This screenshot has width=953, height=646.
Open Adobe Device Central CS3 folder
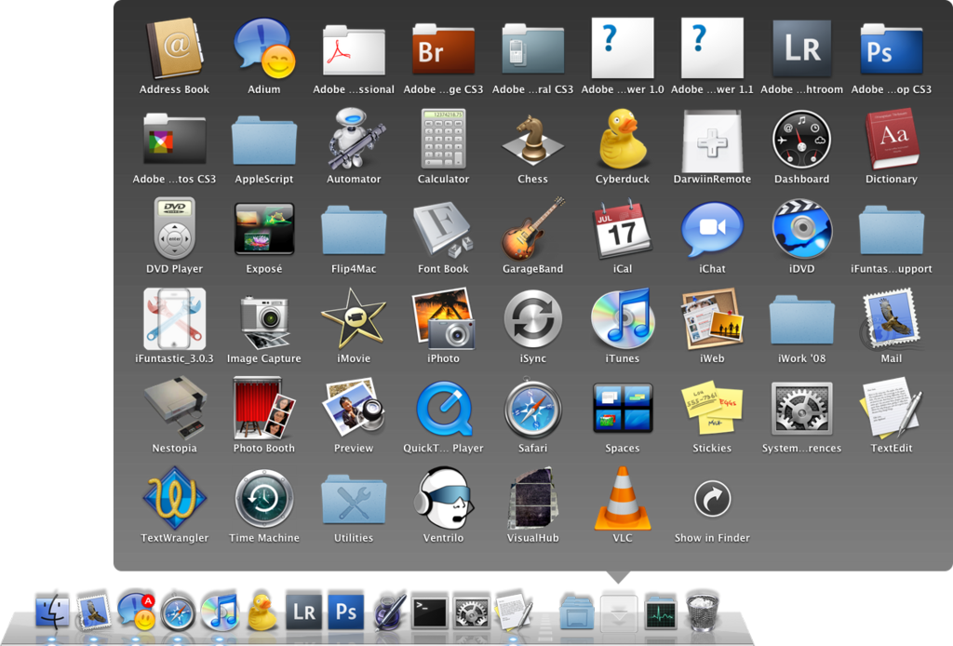pyautogui.click(x=533, y=48)
